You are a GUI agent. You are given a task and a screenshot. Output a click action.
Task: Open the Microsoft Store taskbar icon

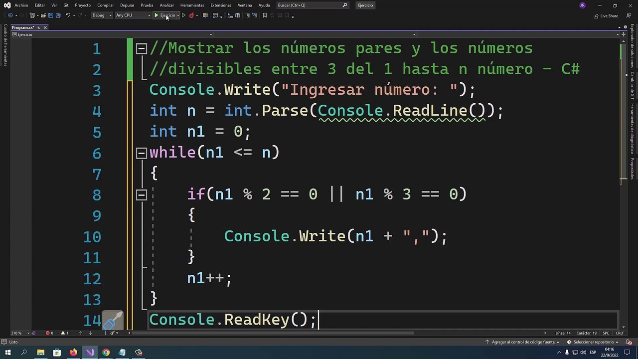click(x=57, y=353)
